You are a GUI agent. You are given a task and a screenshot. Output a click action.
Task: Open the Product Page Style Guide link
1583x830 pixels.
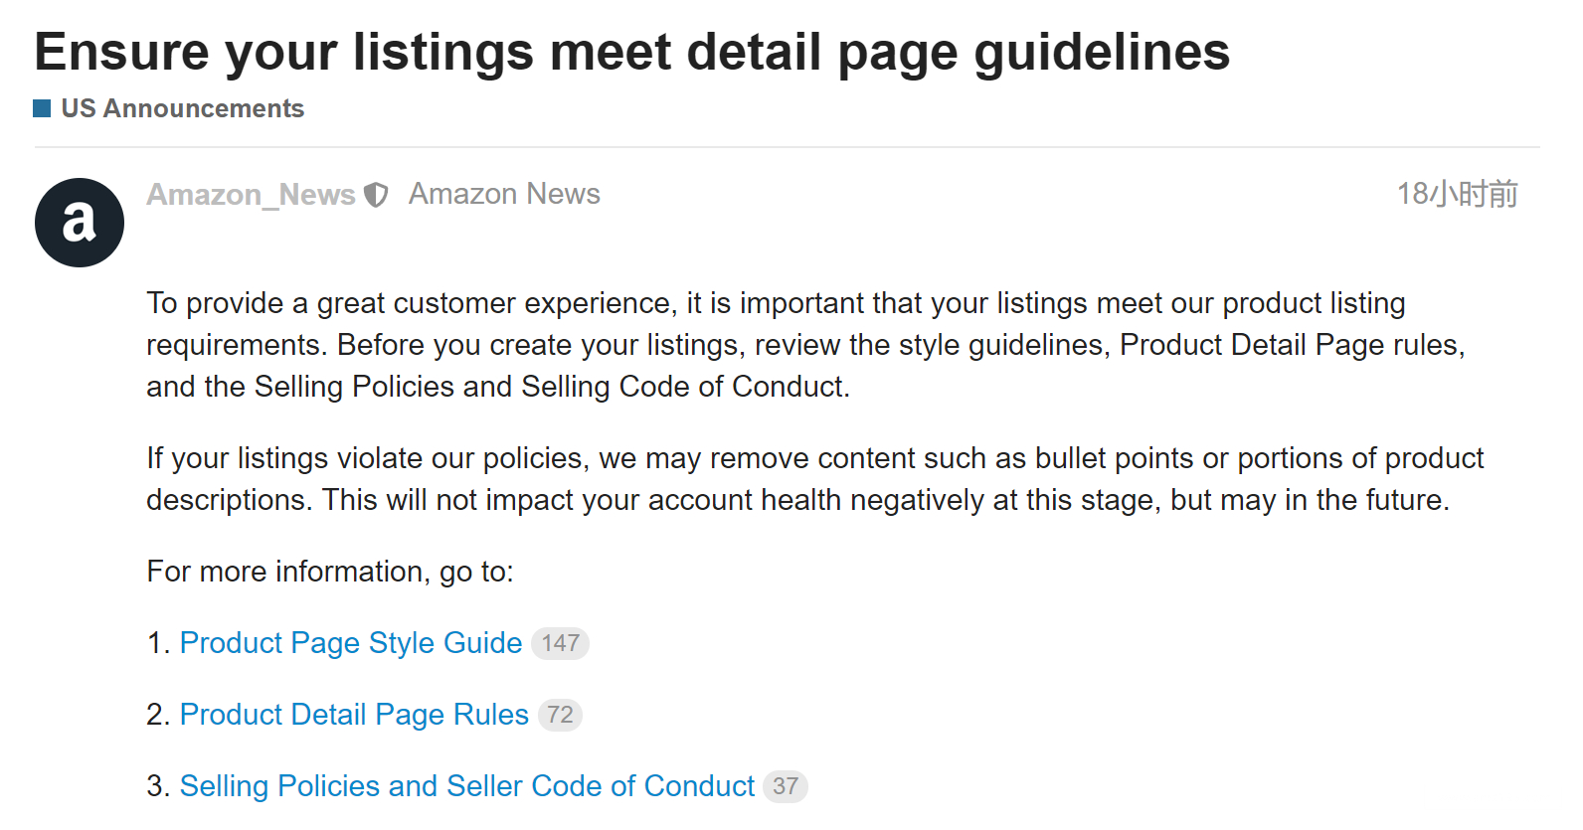pos(351,643)
